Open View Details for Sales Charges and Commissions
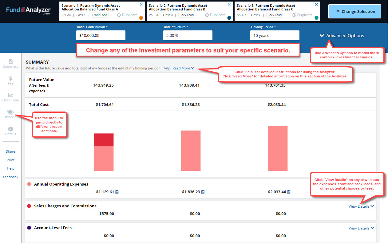Viewport: 388px width, 243px height. pos(361,206)
